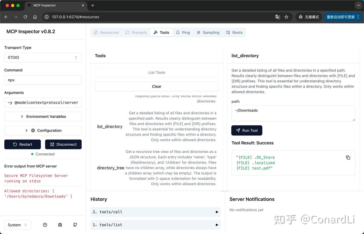
Task: Open the tab search chevron at top right
Action: 358,5
